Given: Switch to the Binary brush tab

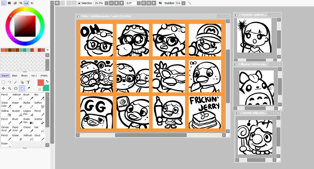Looking at the screenshot, I should [x=25, y=76].
